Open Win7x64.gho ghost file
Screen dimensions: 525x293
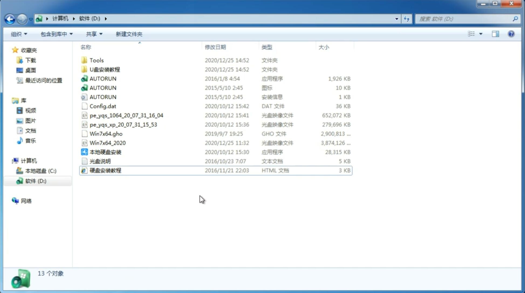coord(106,134)
